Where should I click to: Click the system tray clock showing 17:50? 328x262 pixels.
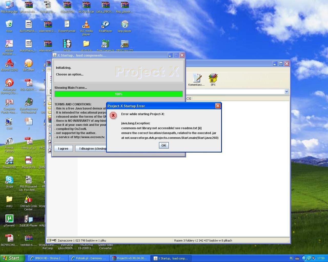tap(321, 258)
